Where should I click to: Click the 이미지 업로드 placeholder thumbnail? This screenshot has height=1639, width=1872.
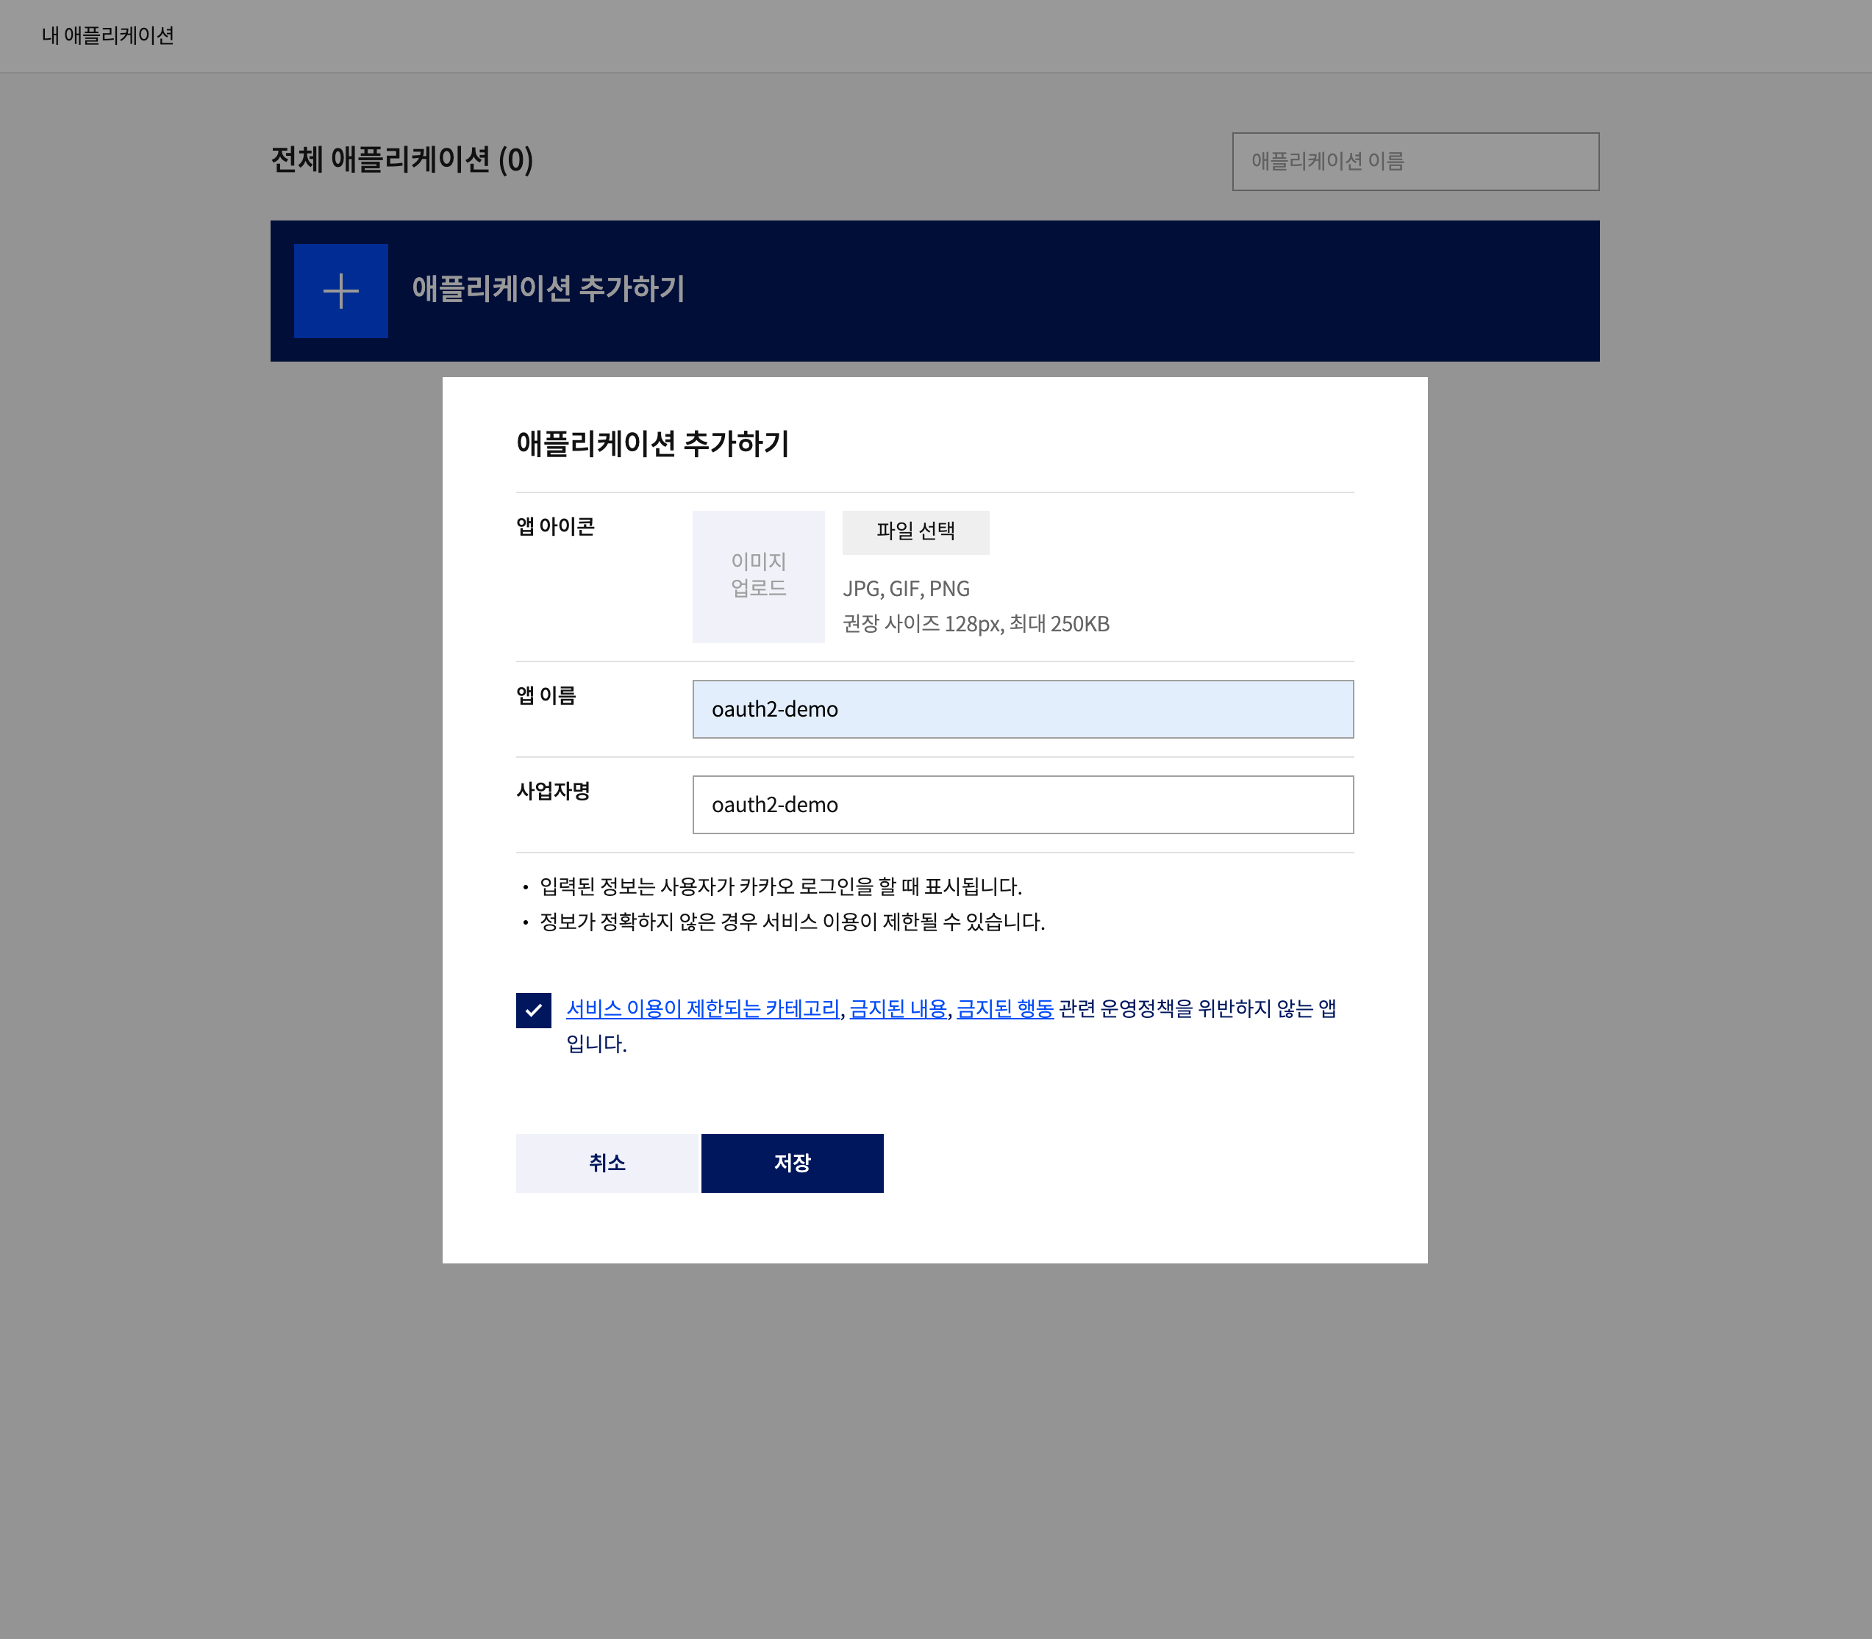click(x=759, y=576)
